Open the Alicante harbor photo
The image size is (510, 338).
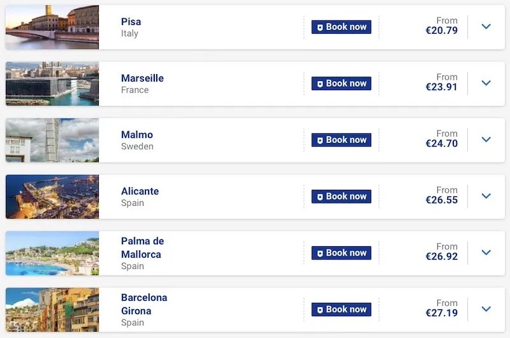(52, 196)
